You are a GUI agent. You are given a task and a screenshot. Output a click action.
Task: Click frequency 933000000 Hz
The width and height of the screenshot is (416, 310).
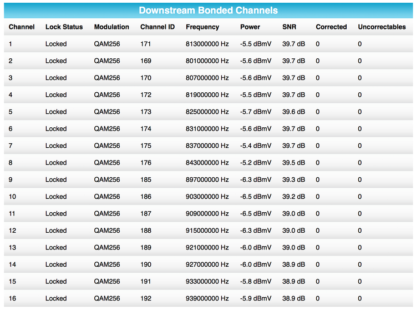click(207, 282)
